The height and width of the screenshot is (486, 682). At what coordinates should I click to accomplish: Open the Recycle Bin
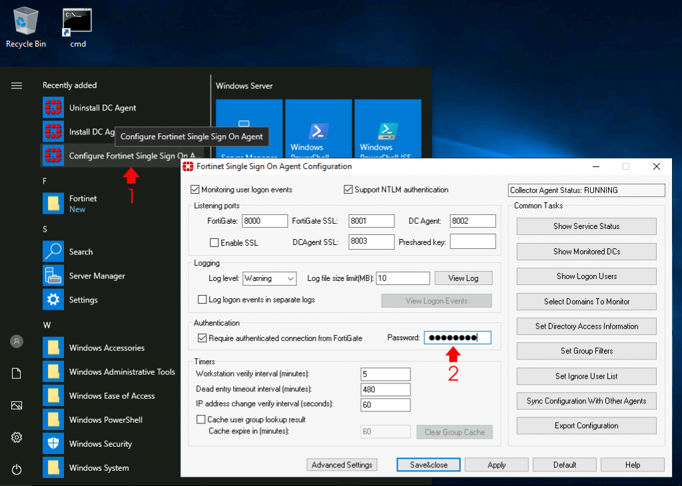pyautogui.click(x=25, y=21)
